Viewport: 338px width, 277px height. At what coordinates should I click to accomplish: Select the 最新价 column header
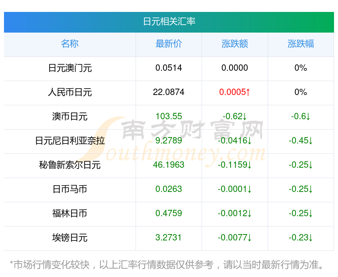pyautogui.click(x=169, y=44)
